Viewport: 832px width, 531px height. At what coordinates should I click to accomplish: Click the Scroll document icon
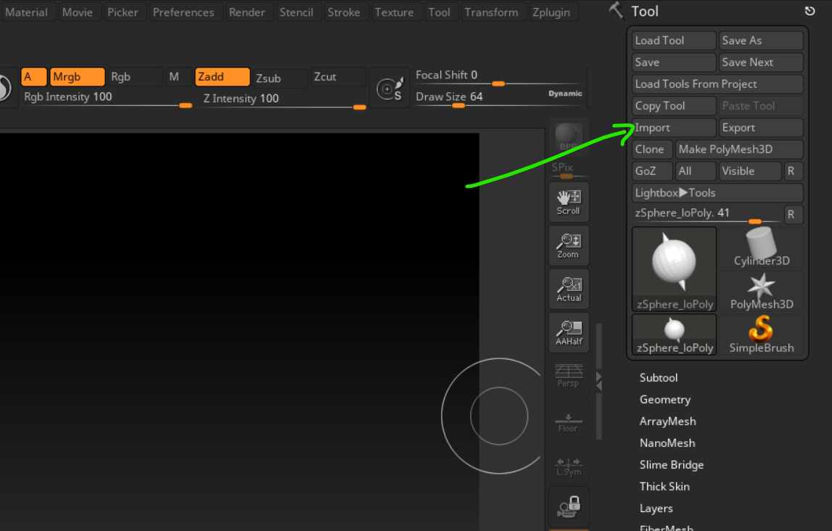tap(568, 202)
